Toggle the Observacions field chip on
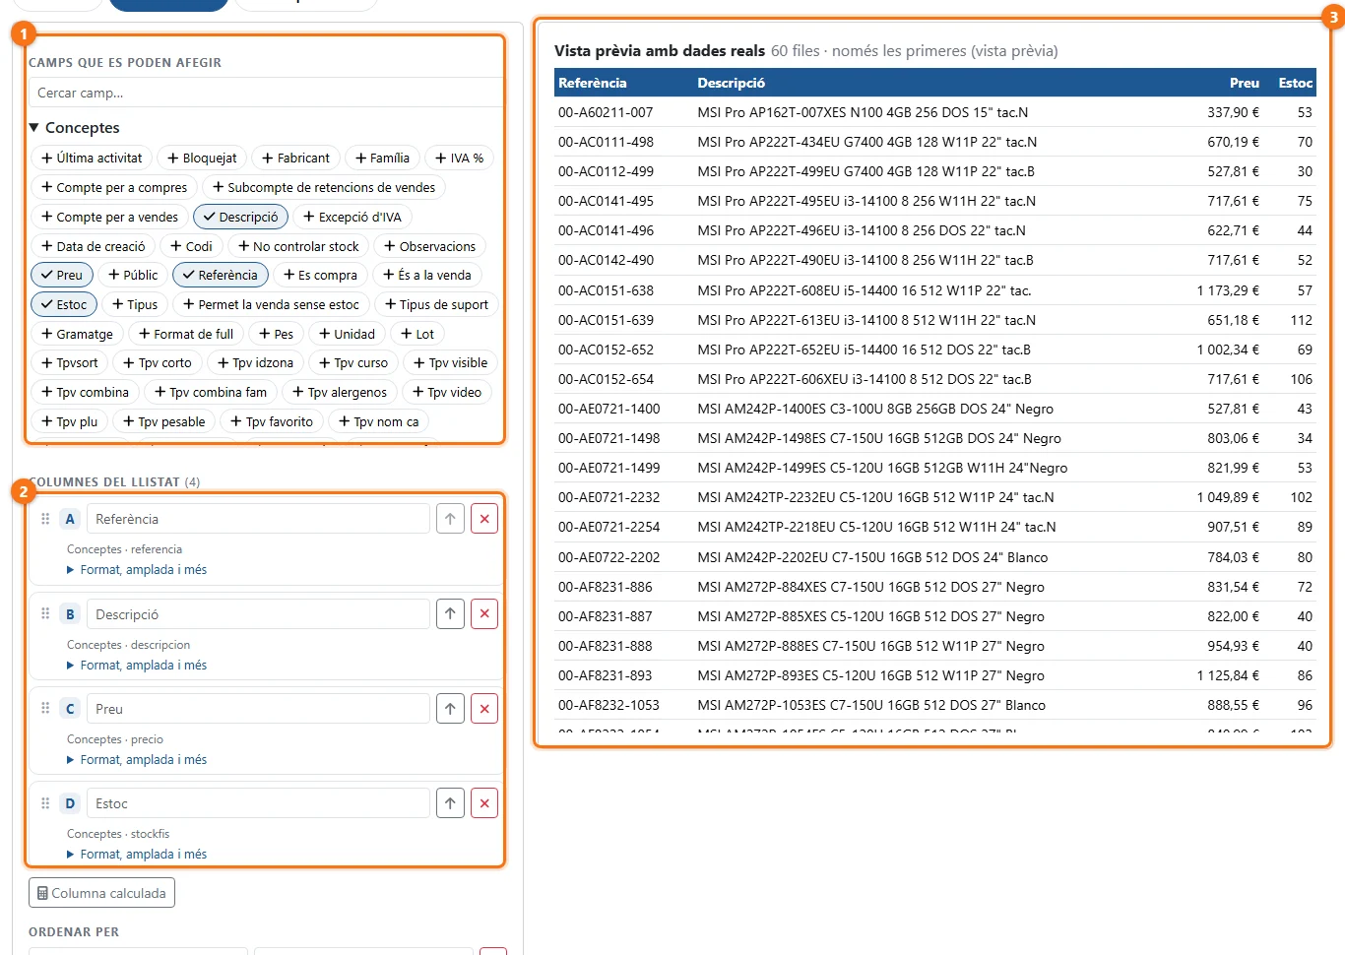1345x955 pixels. [429, 246]
